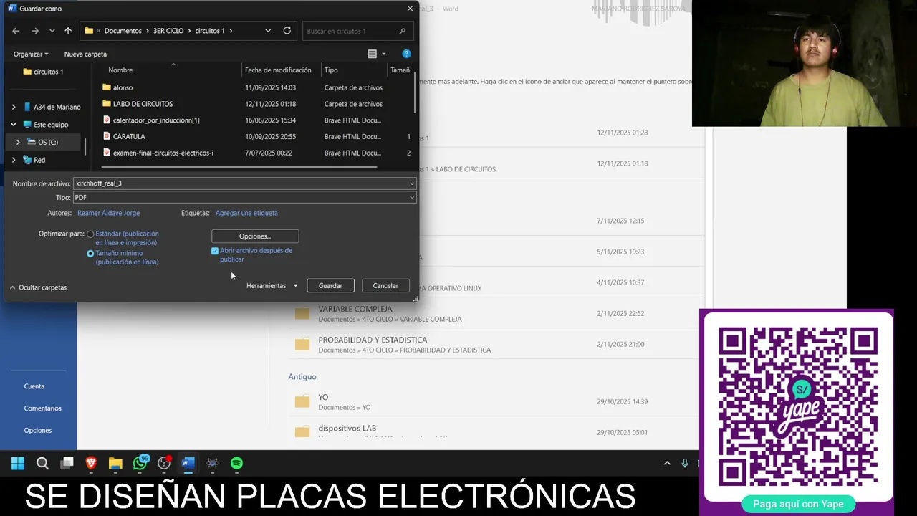Expand the A34 de Mariano node
Viewport: 917px width, 516px height.
coord(13,107)
